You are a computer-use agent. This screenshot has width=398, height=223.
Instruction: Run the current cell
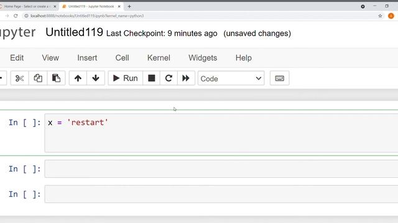126,78
